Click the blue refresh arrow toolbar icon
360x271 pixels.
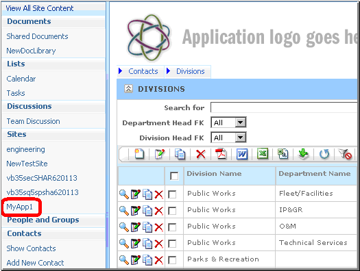point(324,154)
